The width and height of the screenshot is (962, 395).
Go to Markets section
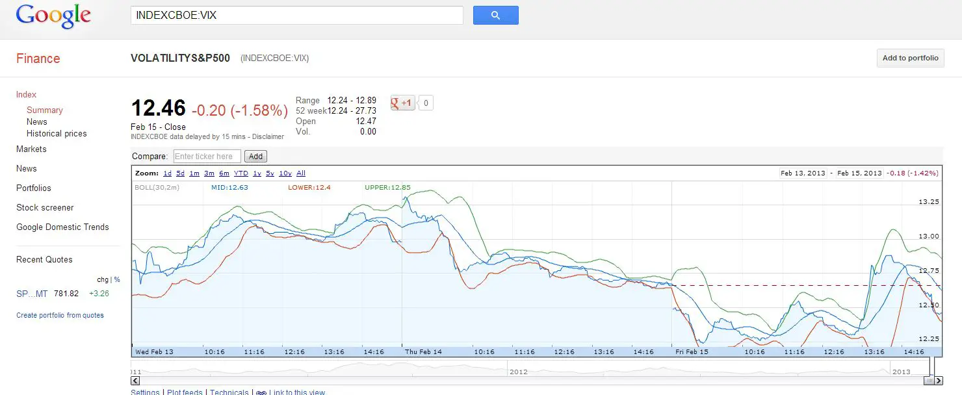(31, 149)
